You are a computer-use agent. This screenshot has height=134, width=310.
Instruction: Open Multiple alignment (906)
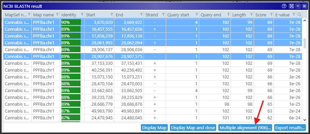point(245,128)
